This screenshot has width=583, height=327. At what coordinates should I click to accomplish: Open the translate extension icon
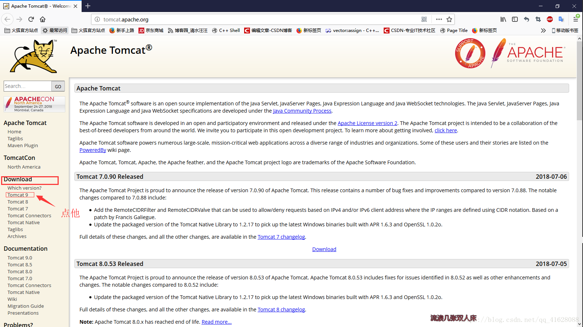pos(561,19)
